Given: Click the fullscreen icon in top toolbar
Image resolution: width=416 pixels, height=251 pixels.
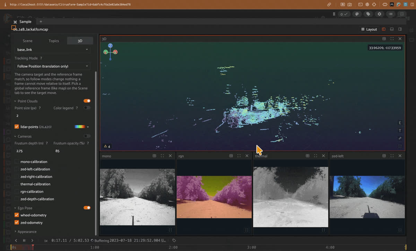Looking at the screenshot, I should [x=402, y=14].
